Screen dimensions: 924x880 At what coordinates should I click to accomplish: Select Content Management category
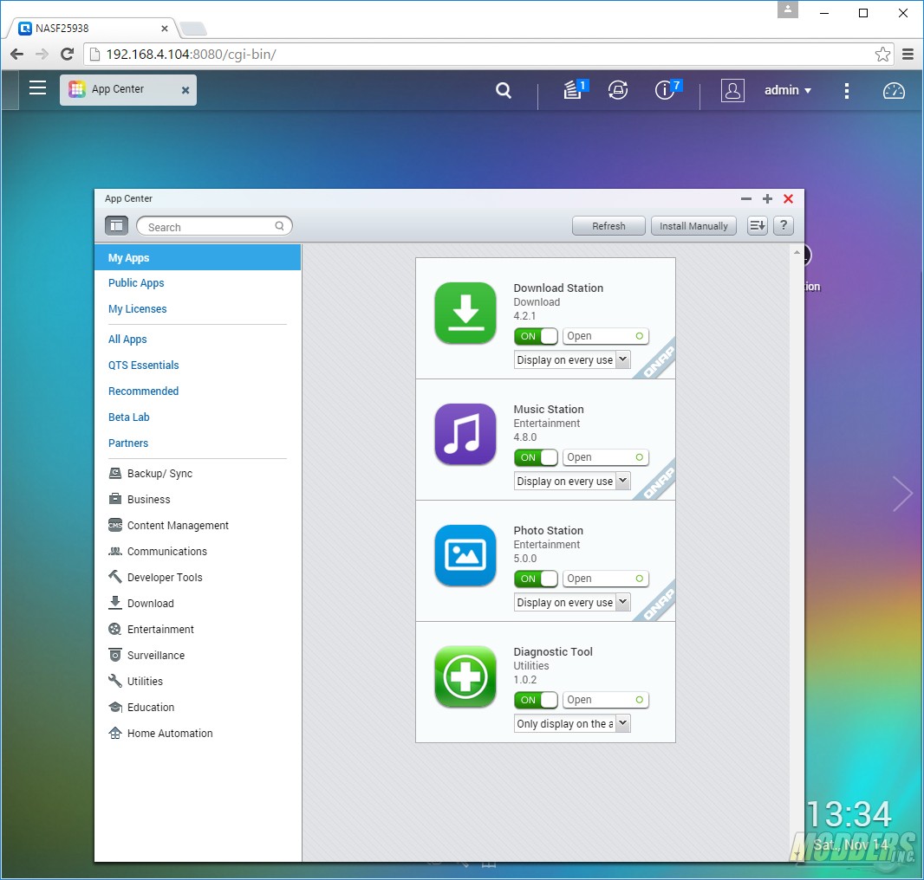(x=168, y=526)
